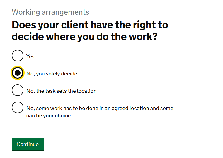Click the 'No, you solely decide' label

tap(52, 74)
